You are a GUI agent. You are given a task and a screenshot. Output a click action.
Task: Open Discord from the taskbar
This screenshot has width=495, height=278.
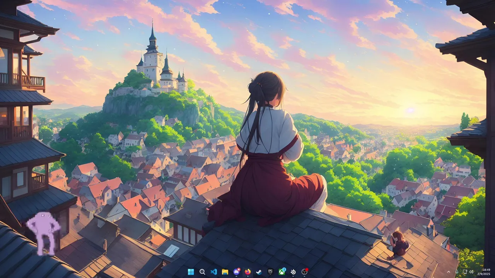(x=236, y=272)
